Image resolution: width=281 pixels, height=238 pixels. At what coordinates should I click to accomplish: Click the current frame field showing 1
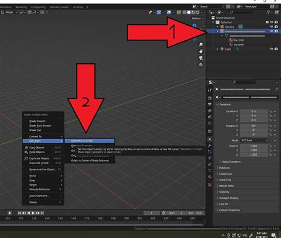[152, 213]
